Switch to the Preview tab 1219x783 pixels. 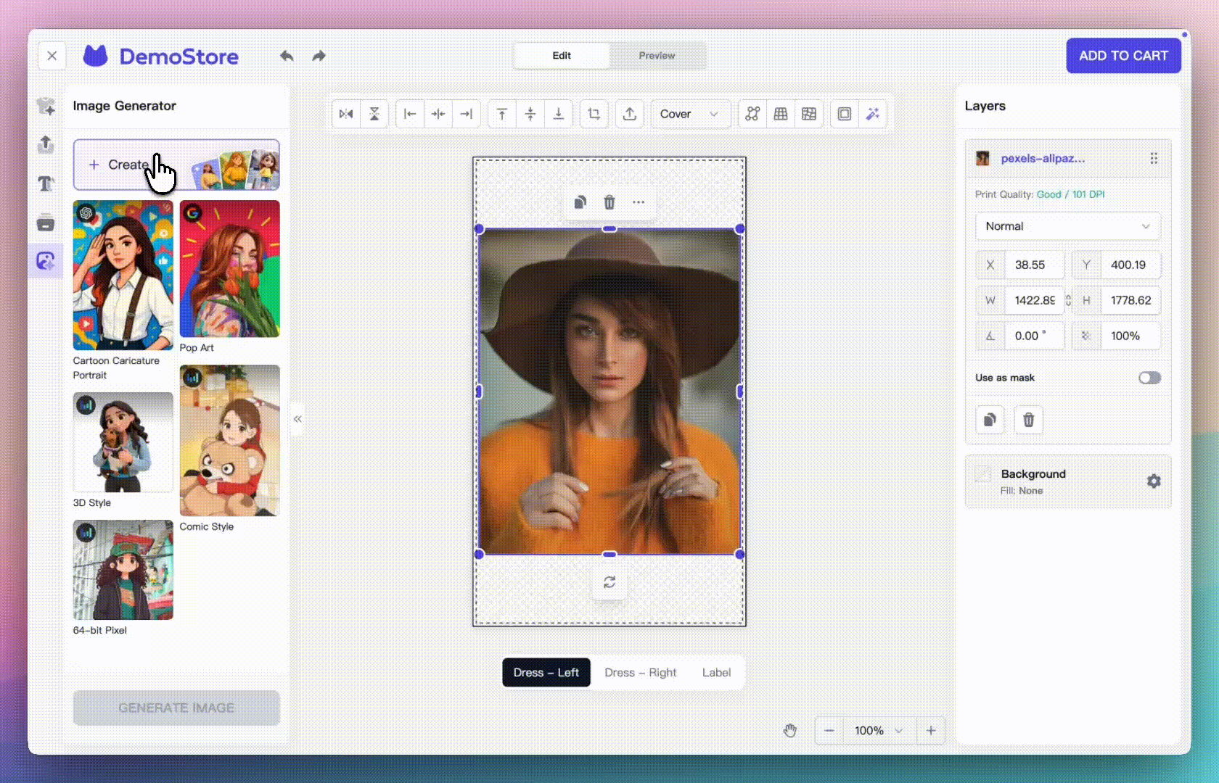[657, 56]
